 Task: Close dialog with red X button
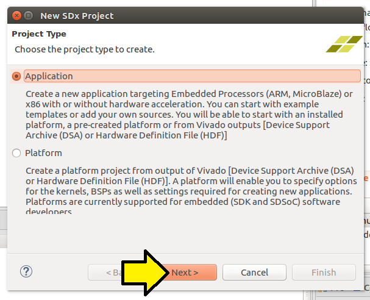coord(16,16)
